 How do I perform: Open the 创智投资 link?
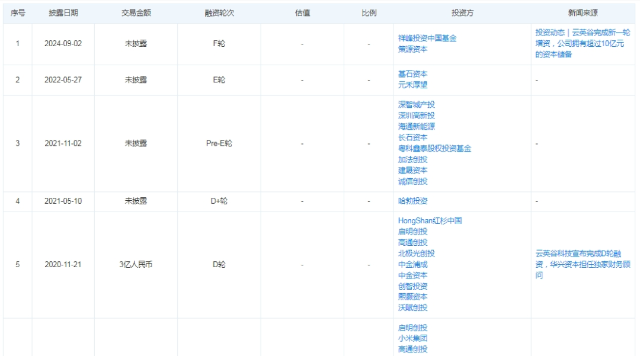point(412,286)
